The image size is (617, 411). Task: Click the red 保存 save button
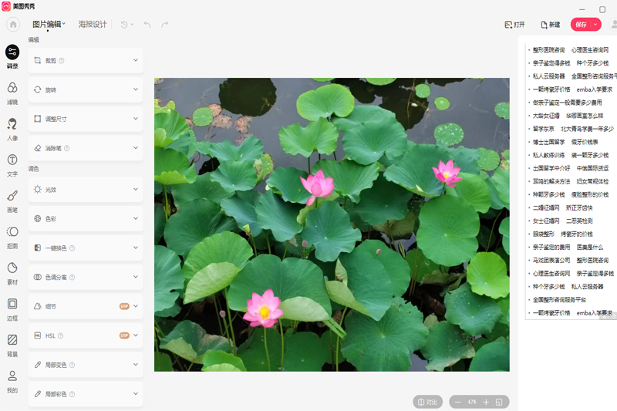(x=582, y=25)
